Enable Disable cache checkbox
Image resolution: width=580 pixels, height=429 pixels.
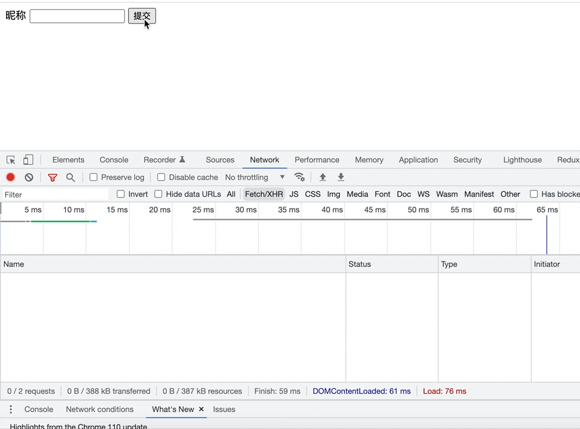pyautogui.click(x=161, y=177)
